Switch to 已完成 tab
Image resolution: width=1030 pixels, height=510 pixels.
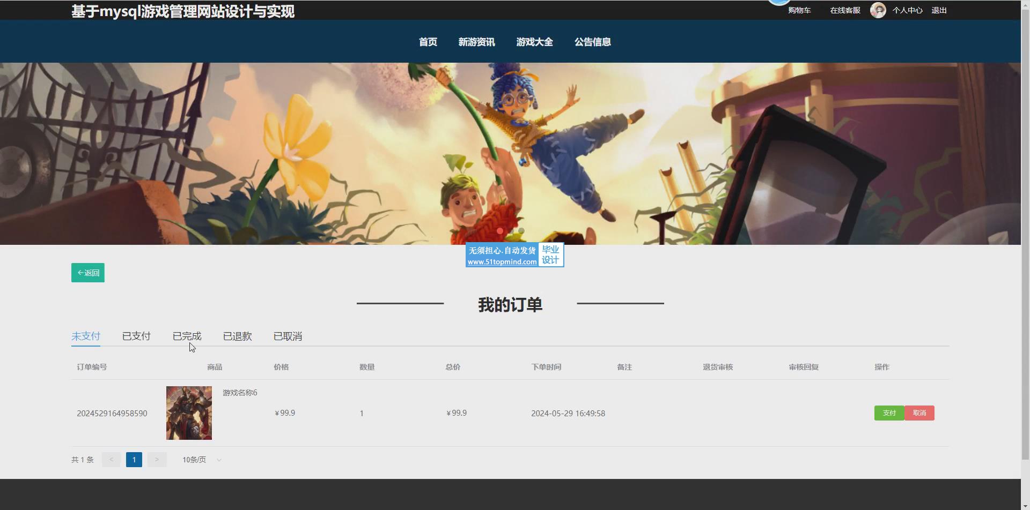(187, 336)
